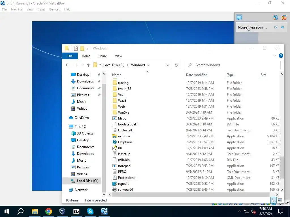Screen dimensions: 290x217
Task: Open the File tab in Explorer
Action: tap(70, 56)
